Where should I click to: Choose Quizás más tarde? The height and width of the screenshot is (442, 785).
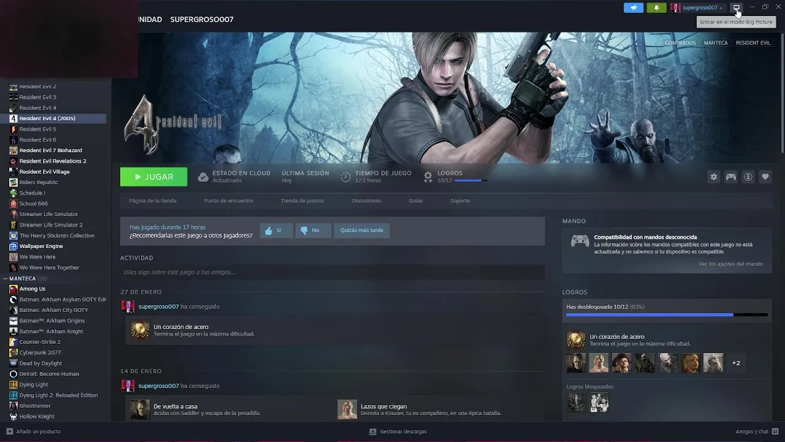point(362,230)
